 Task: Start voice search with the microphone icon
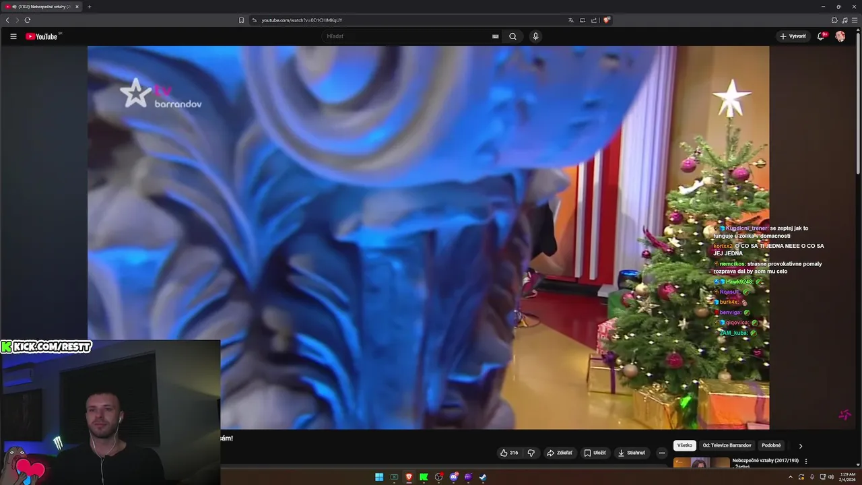535,36
